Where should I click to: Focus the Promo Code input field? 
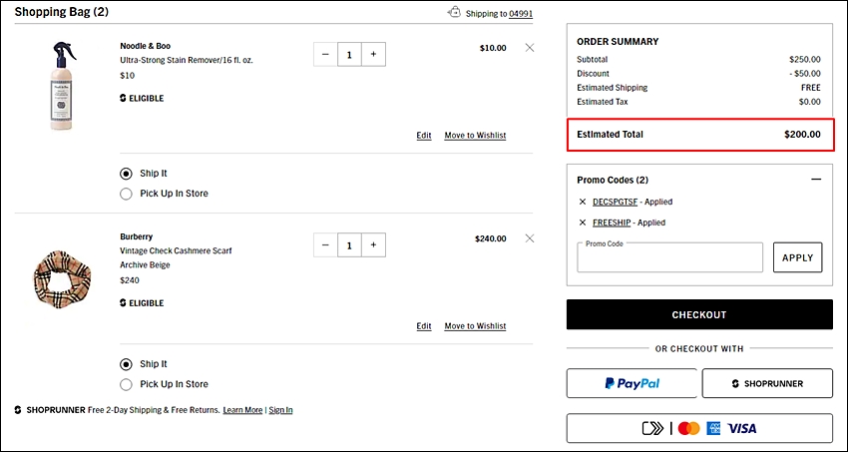coord(670,257)
